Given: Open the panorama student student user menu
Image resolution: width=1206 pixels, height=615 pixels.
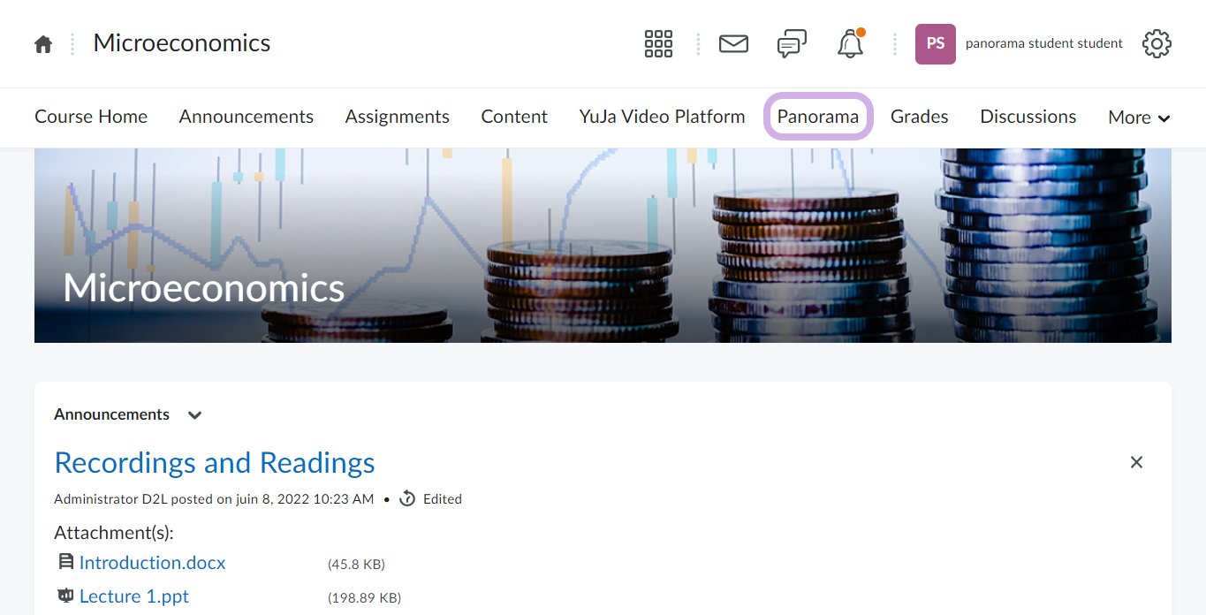Looking at the screenshot, I should [x=1043, y=43].
